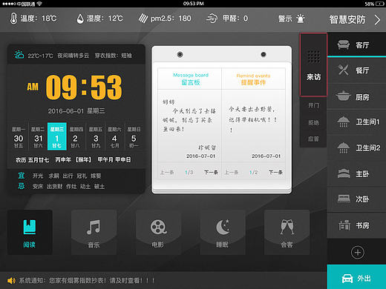
Task: Tap the Wi-Fi icon in status bar
Action: 39,4
